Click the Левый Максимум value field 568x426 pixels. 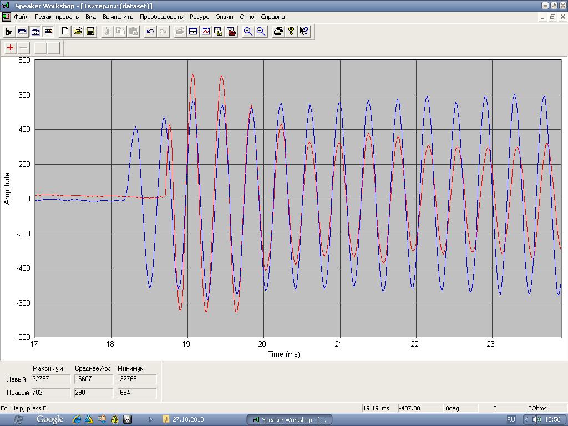point(51,379)
